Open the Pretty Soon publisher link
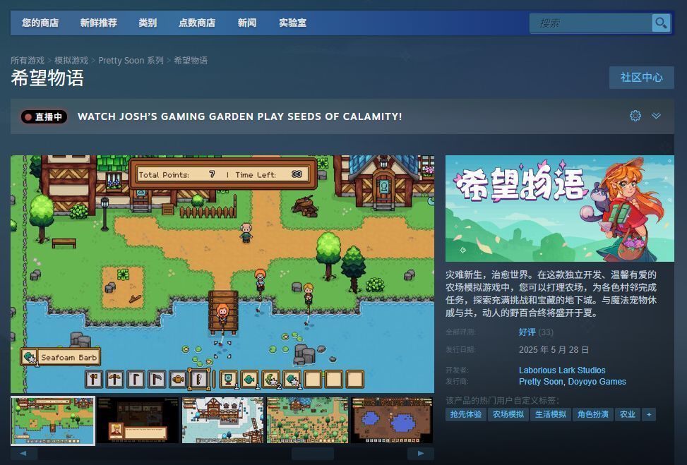 [x=541, y=382]
